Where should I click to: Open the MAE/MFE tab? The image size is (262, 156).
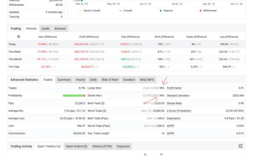pyautogui.click(x=147, y=79)
